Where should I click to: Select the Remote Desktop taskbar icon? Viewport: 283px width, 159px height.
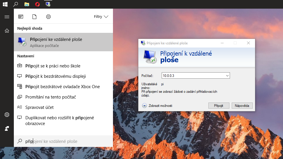pos(48,4)
